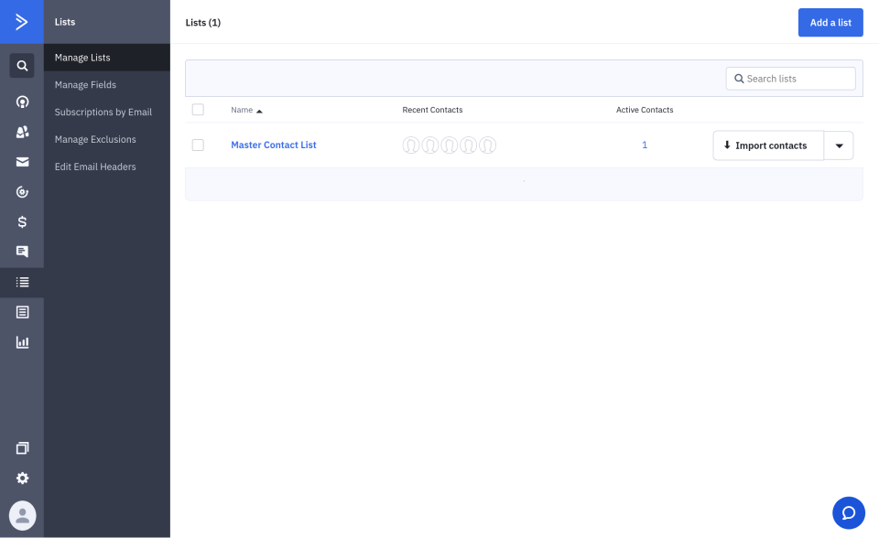Click the active contacts count 1
This screenshot has width=879, height=538.
click(645, 145)
